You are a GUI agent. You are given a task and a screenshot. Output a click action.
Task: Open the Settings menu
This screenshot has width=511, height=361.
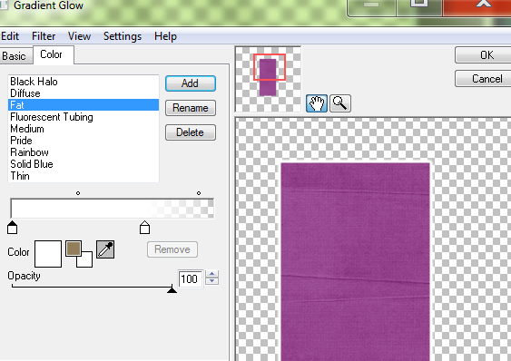click(123, 36)
